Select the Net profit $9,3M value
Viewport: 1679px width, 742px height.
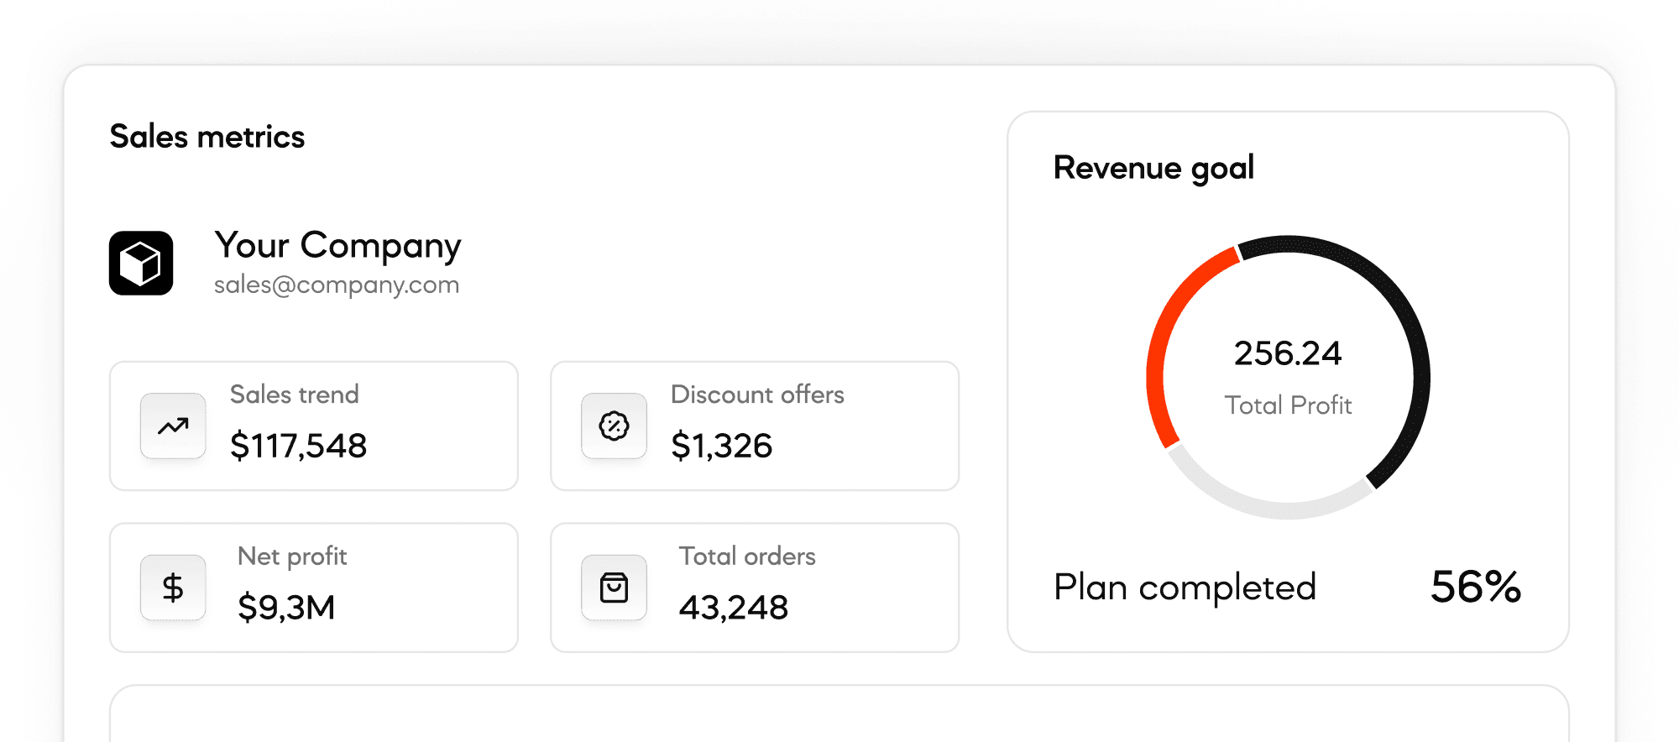pos(286,608)
